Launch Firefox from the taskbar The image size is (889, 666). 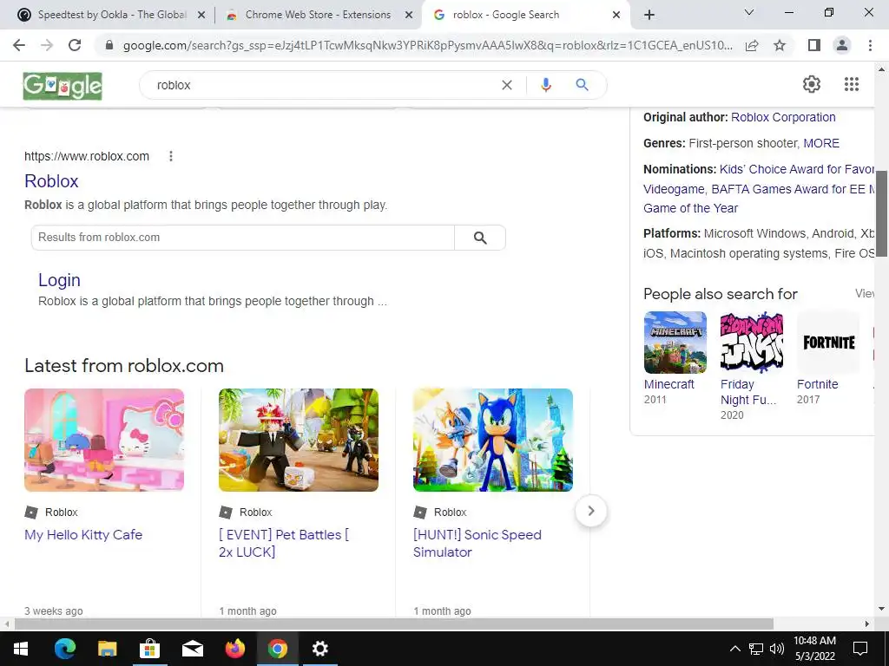[x=234, y=649]
